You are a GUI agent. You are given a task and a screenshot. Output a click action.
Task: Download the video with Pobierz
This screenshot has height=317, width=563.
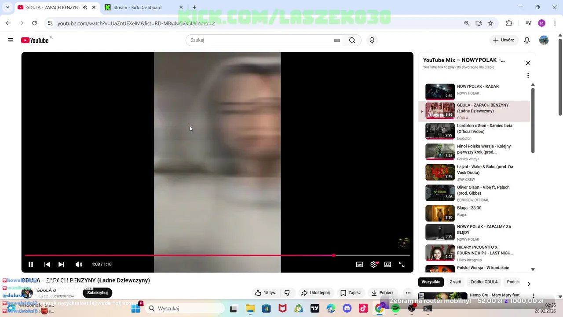[382, 293]
